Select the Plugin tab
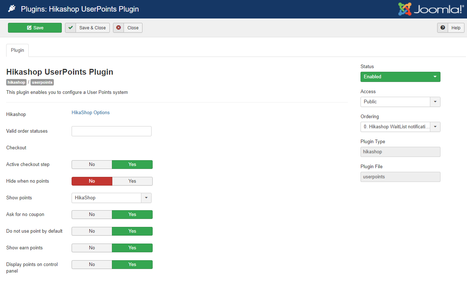Viewport: 467px width, 303px height. pos(17,50)
